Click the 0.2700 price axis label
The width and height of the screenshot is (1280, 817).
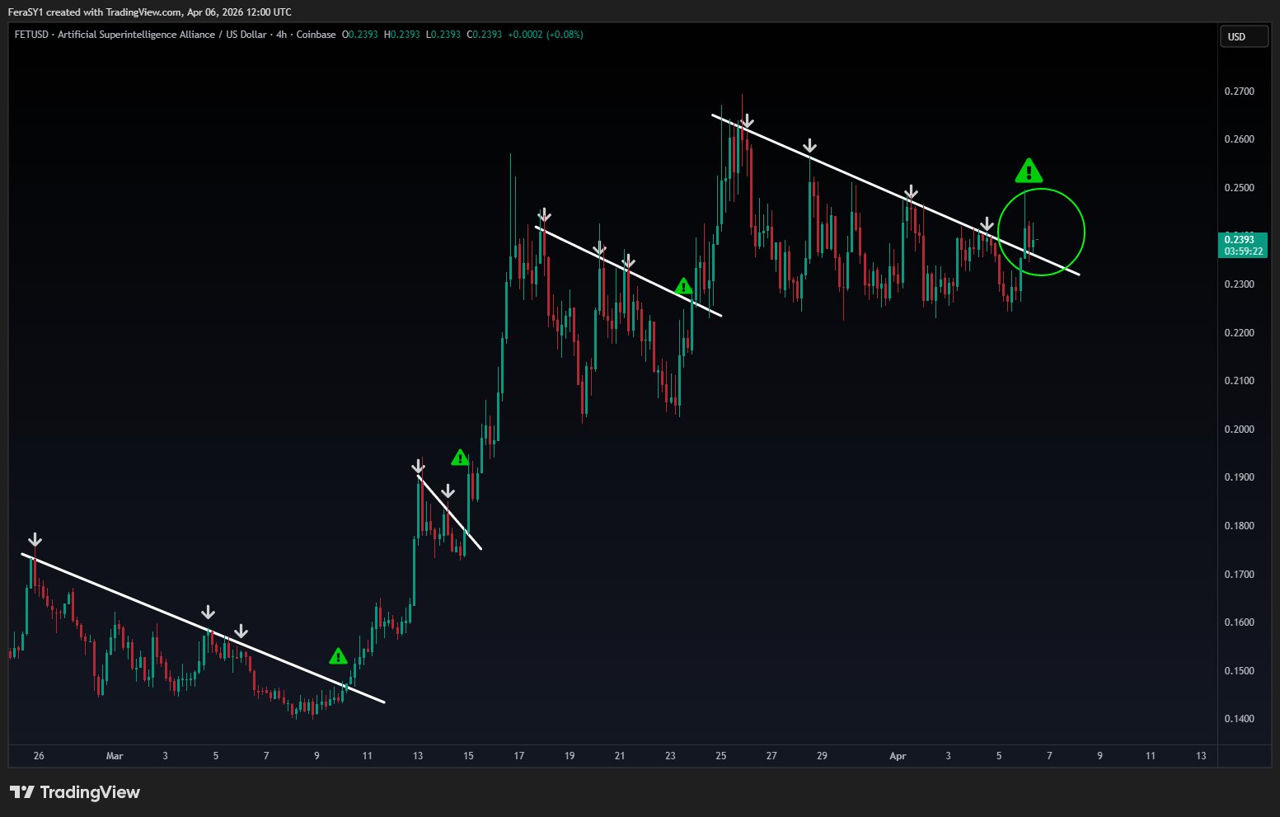1240,92
